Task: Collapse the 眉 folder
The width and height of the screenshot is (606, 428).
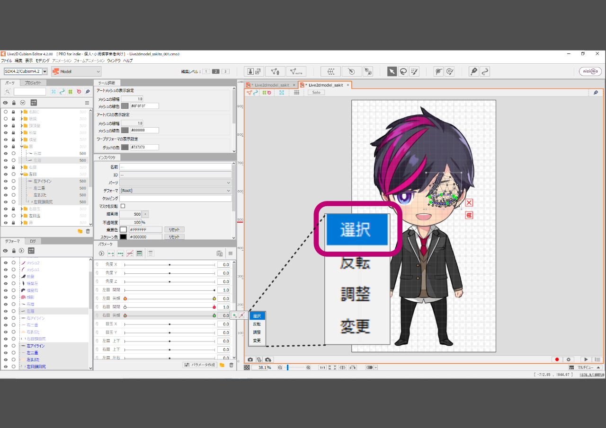Action: click(21, 147)
